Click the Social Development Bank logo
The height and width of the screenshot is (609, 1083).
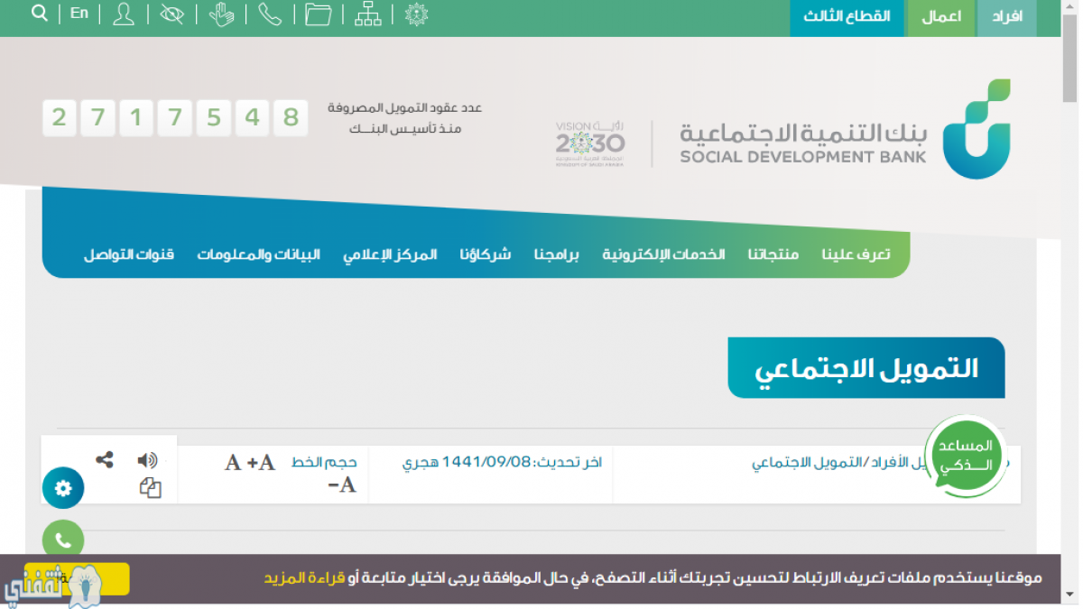[845, 129]
